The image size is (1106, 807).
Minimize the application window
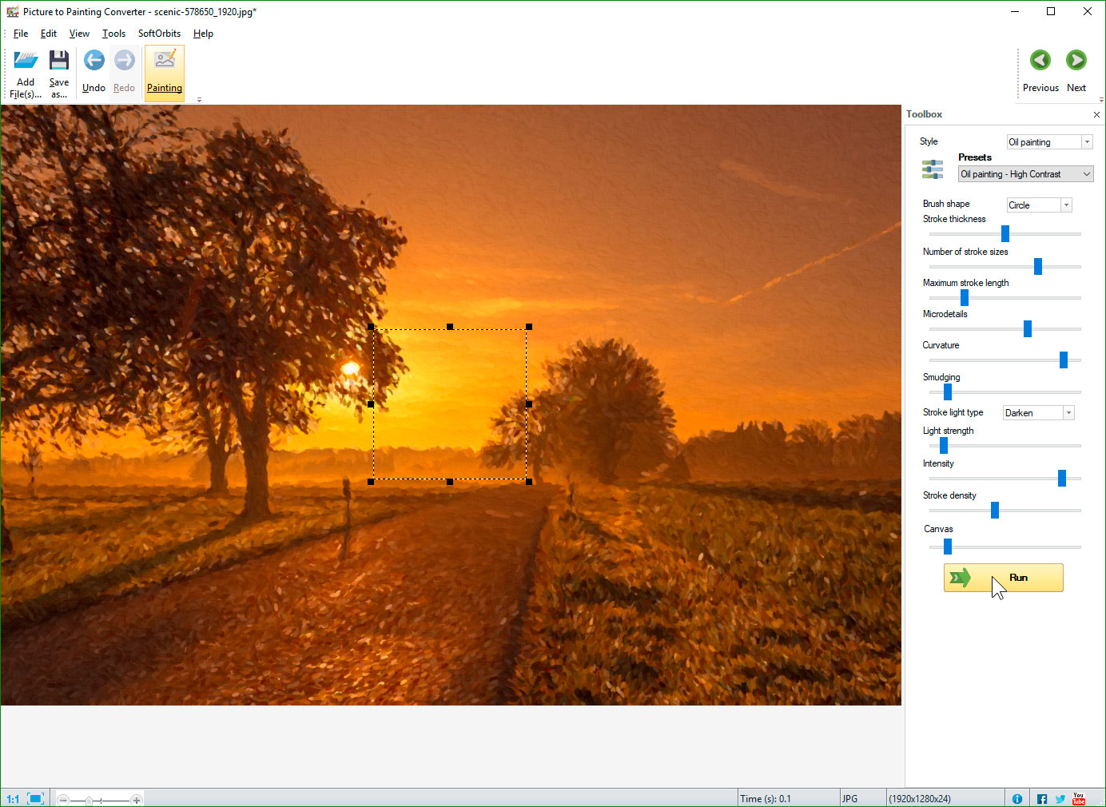(1015, 11)
